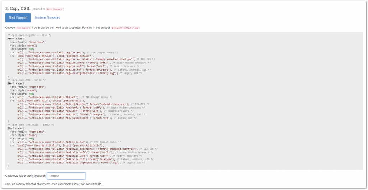Screen dimensions: 368x190
Task: Click the latin-regular.eot?#iefix embedded-opentype line
Action: coord(86,60)
